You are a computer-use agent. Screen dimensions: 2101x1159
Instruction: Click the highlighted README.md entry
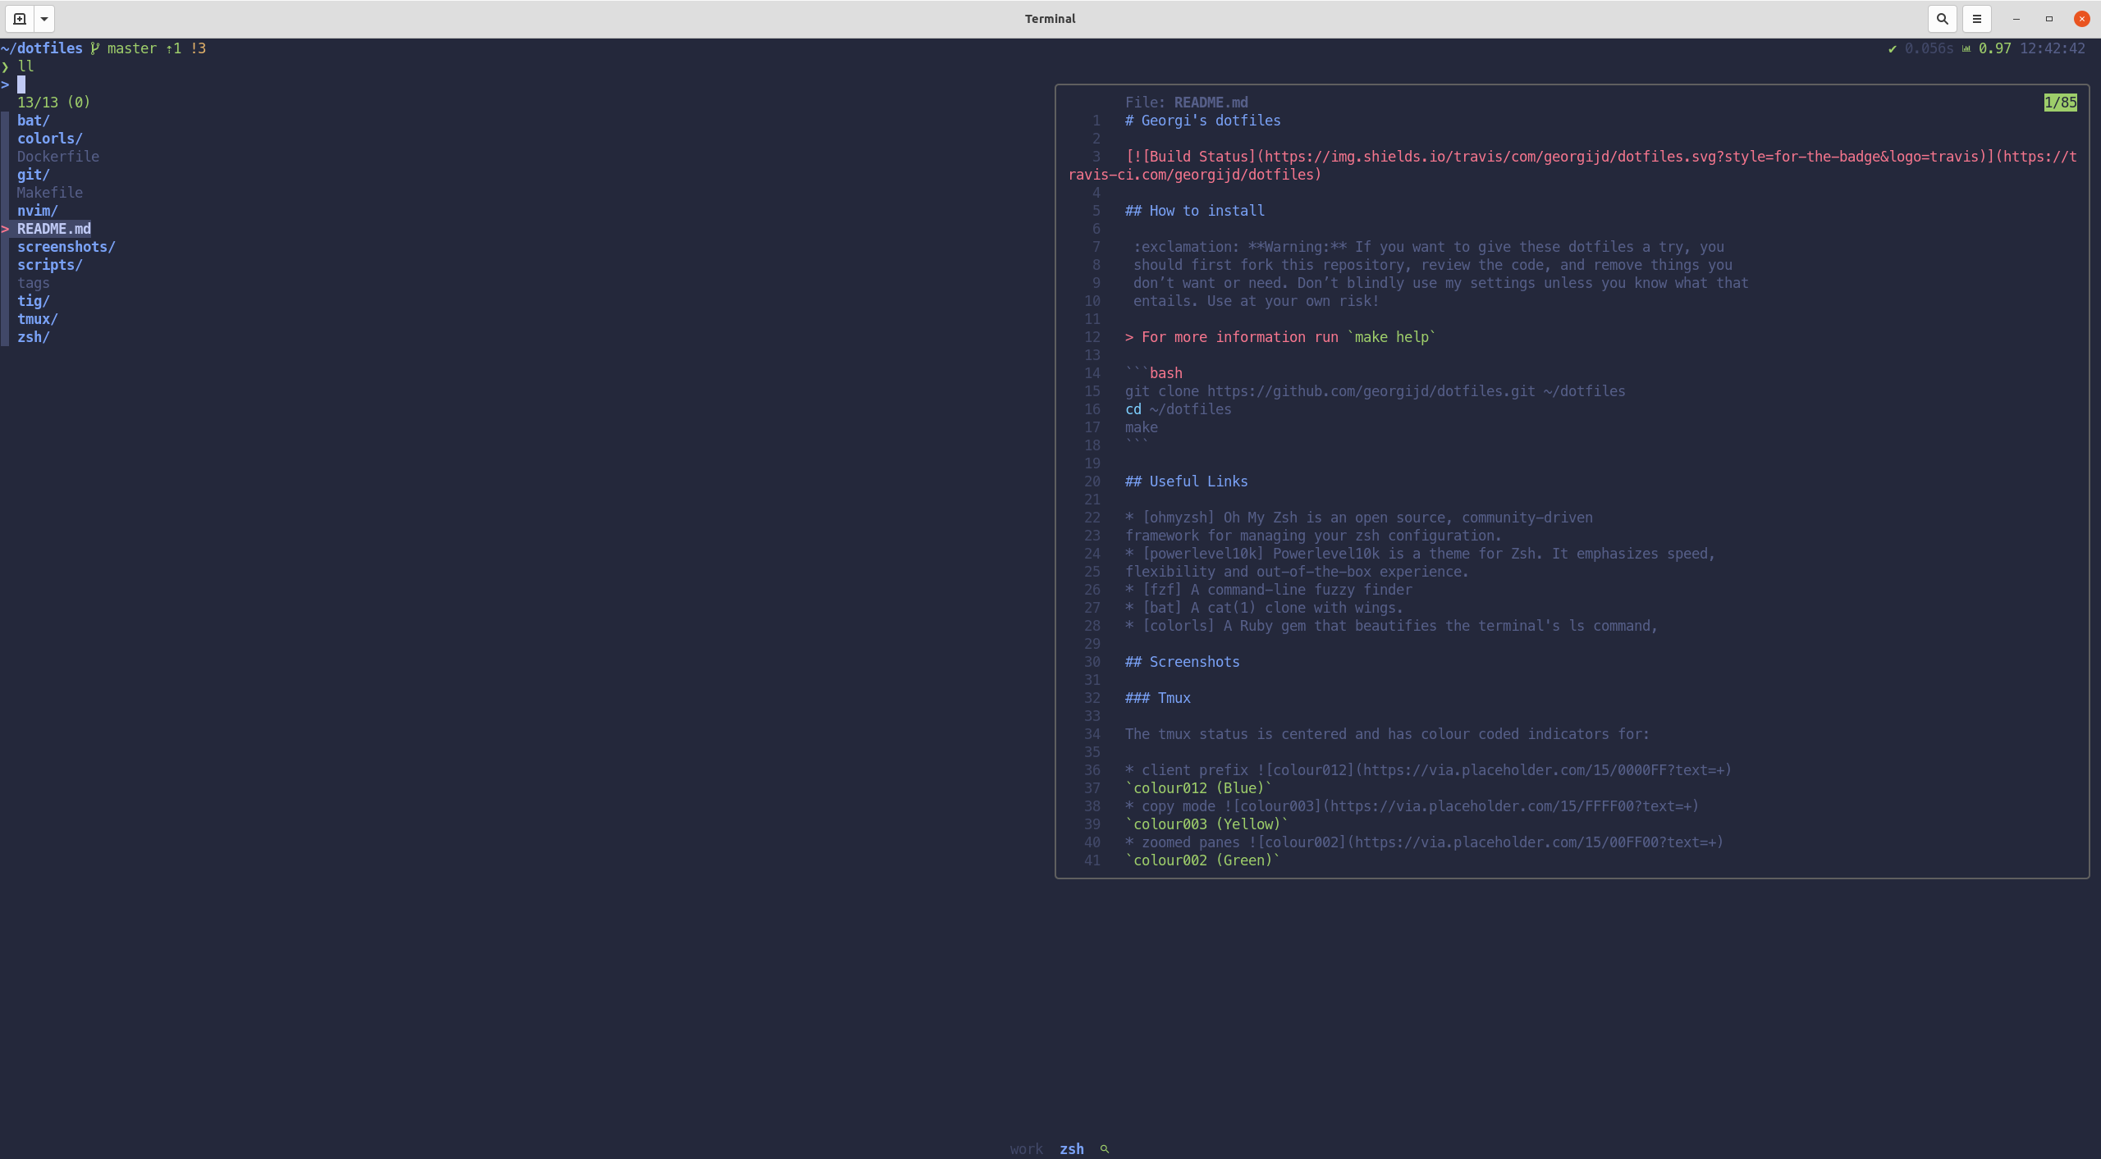53,229
